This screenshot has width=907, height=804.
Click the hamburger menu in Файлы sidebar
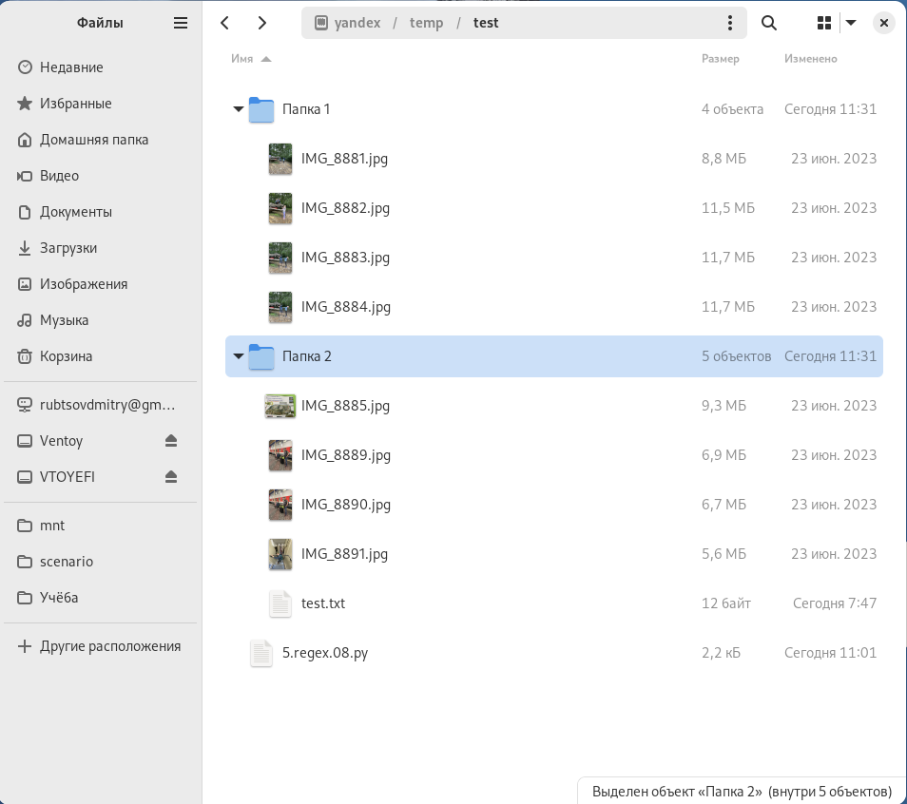(181, 23)
